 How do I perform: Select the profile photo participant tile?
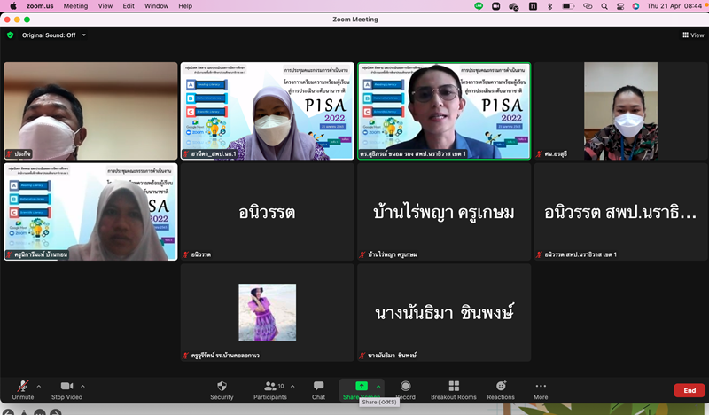coord(267,312)
